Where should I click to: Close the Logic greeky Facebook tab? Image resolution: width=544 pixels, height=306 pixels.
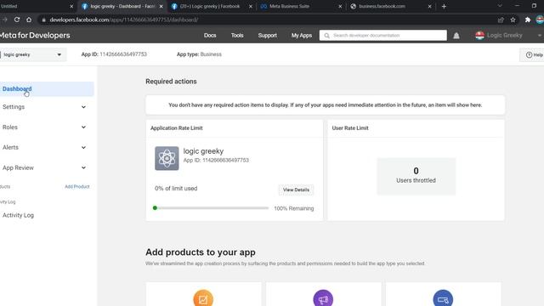click(251, 6)
